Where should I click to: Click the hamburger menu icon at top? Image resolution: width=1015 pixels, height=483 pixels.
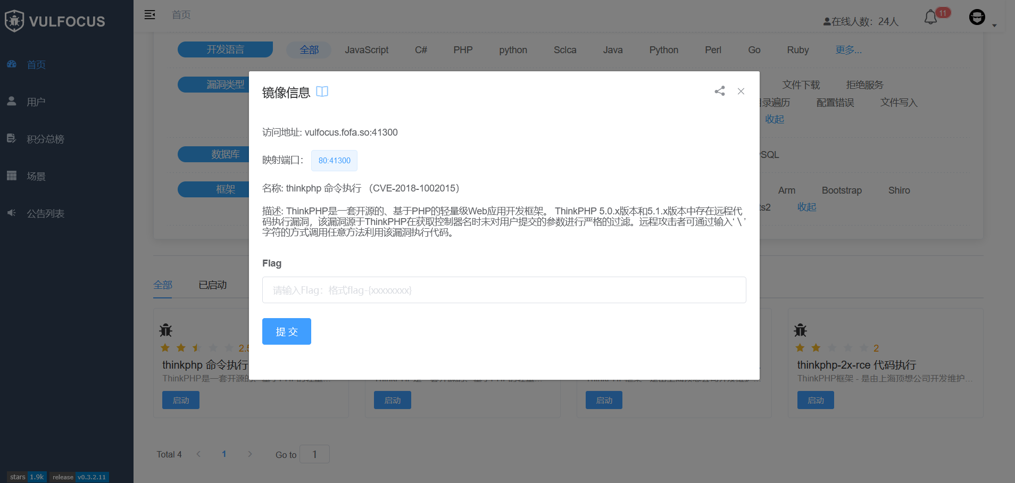[x=149, y=14]
